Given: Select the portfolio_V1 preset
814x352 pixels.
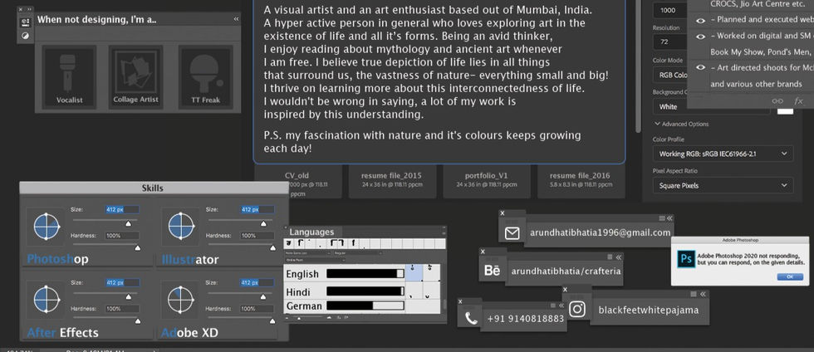Looking at the screenshot, I should (487, 182).
